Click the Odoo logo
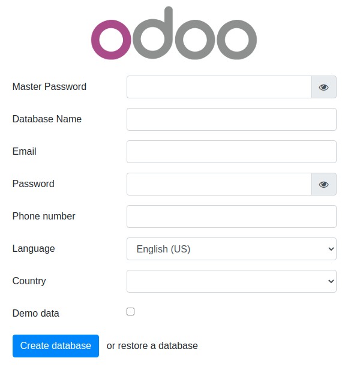Viewport: 351px width, 370px height. click(x=174, y=33)
